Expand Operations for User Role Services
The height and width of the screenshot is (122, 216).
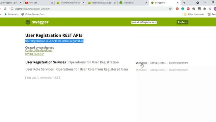[179, 70]
